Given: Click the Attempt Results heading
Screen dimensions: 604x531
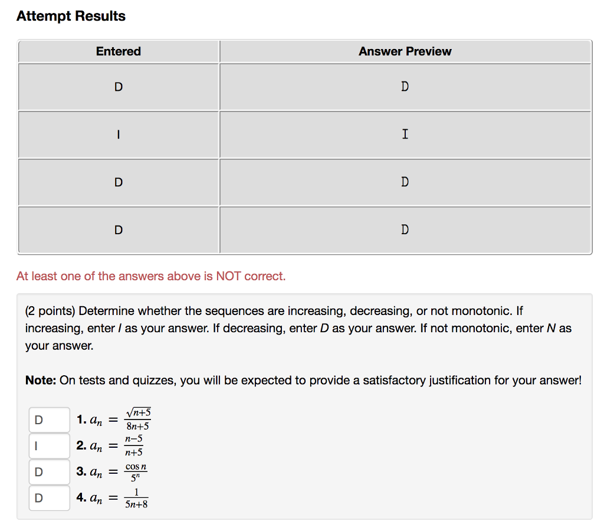Looking at the screenshot, I should (x=71, y=16).
